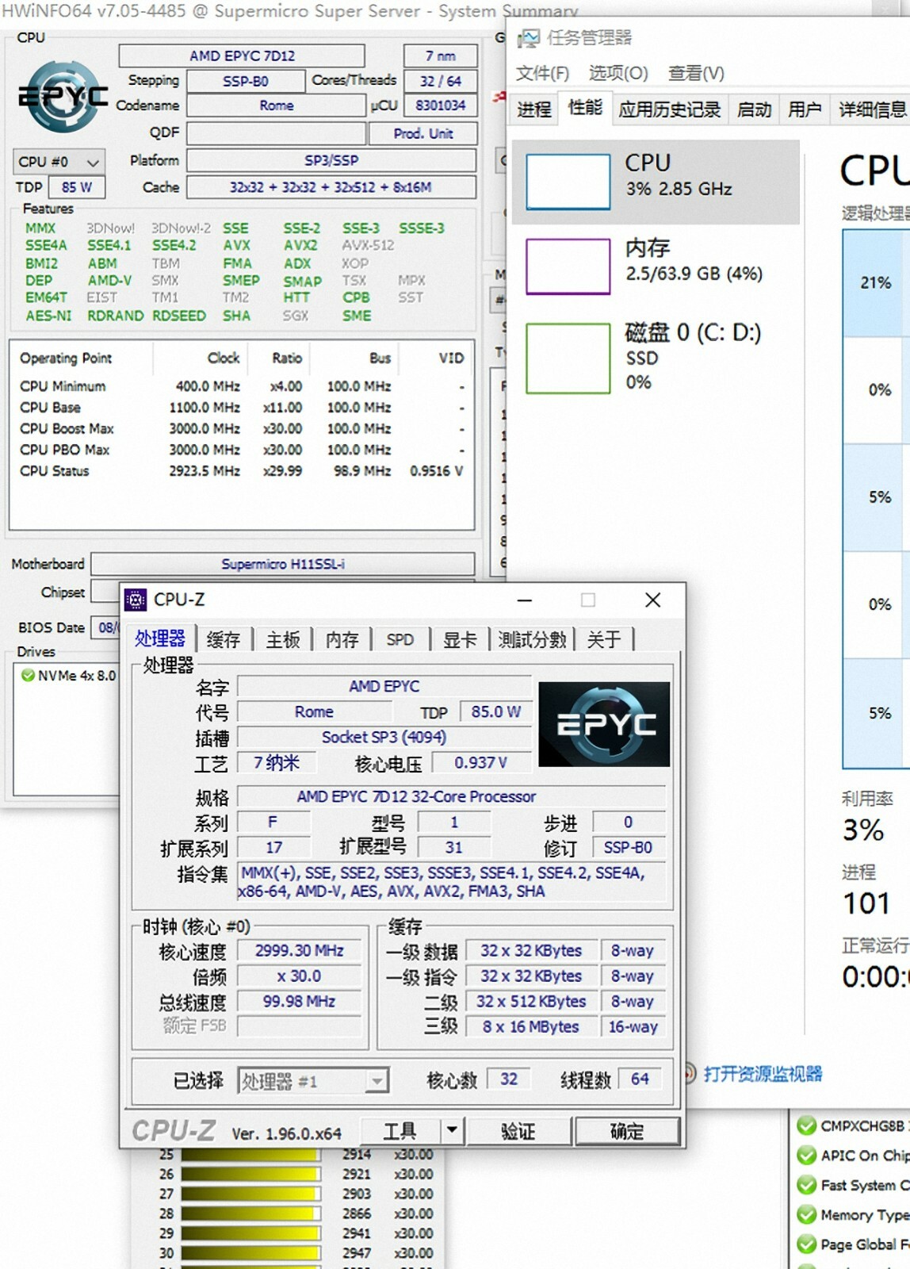Viewport: 910px width, 1269px height.
Task: Select CPU performance thumbnail in Task Manager
Action: pyautogui.click(x=568, y=182)
